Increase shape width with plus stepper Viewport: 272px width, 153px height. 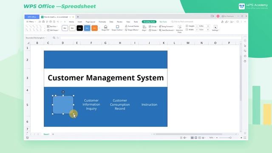click(208, 30)
